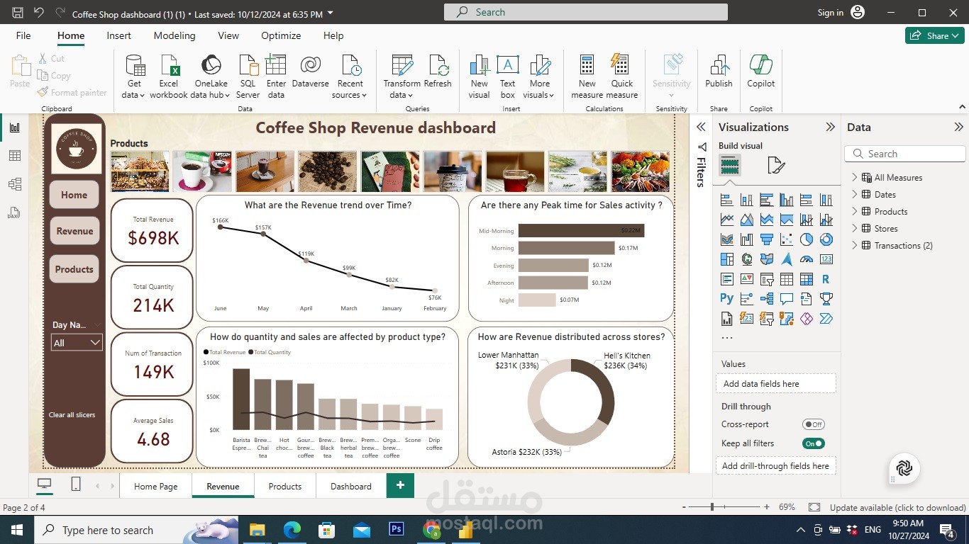969x544 pixels.
Task: Open the Get data dropdown
Action: click(x=133, y=77)
